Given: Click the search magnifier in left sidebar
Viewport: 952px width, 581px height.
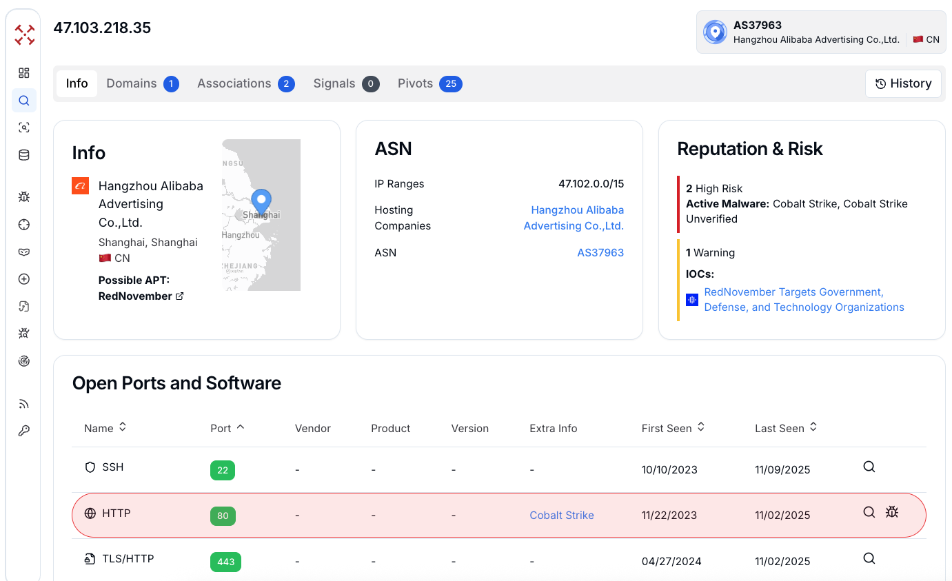Looking at the screenshot, I should tap(24, 101).
